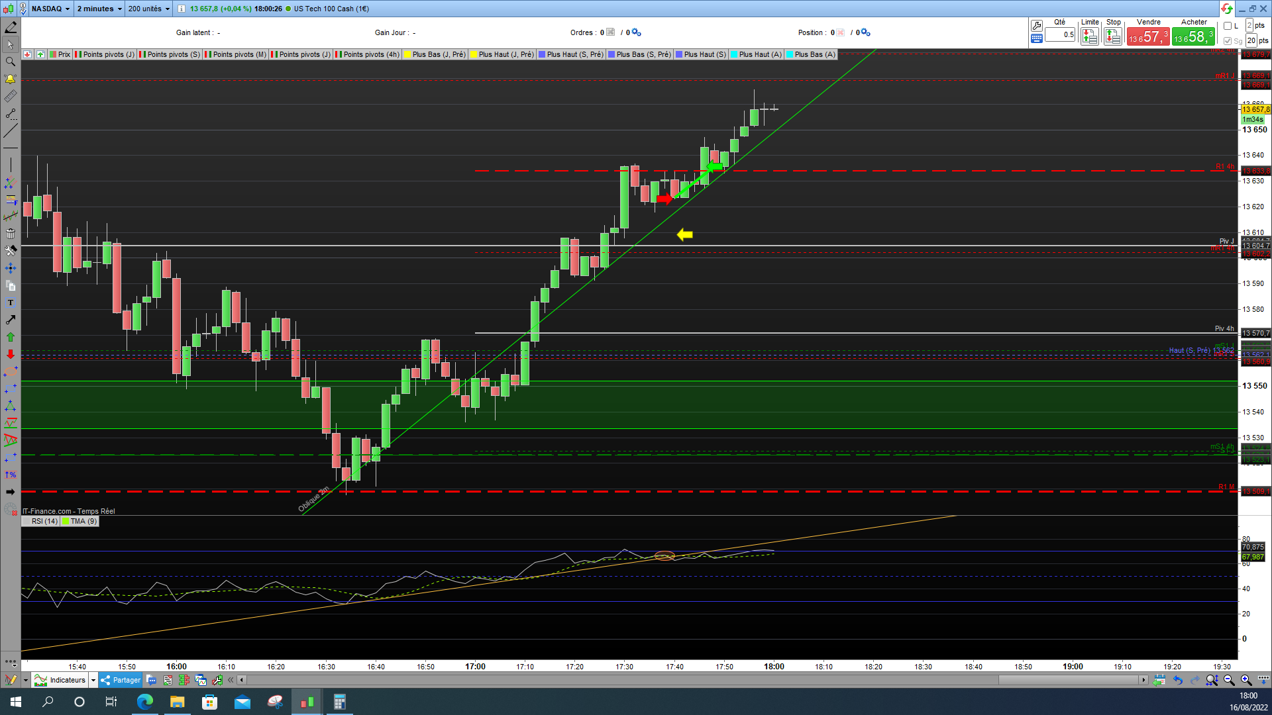
Task: Toggle the Sg checkbox
Action: tap(1228, 41)
